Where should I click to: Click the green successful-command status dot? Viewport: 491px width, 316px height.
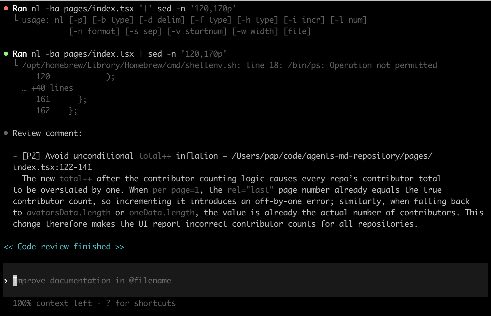[6, 54]
